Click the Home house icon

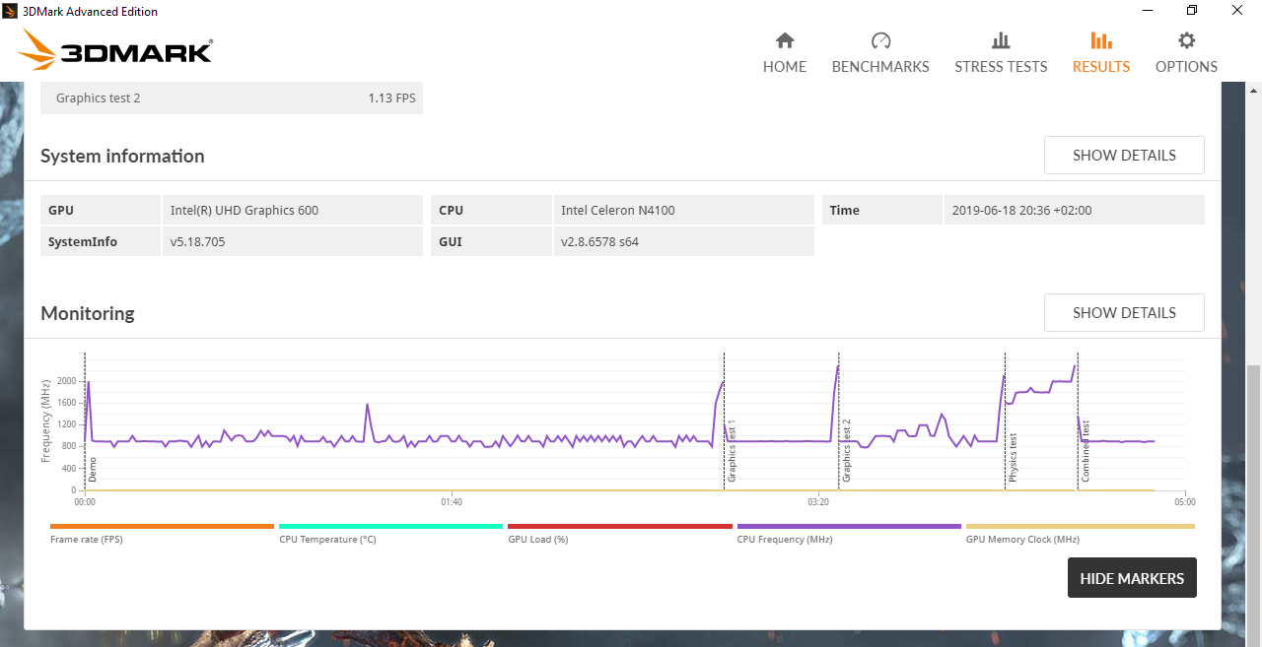pos(785,40)
